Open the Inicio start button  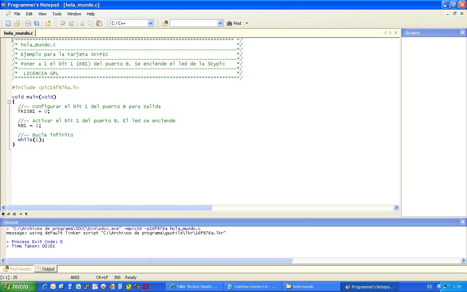coord(18,287)
